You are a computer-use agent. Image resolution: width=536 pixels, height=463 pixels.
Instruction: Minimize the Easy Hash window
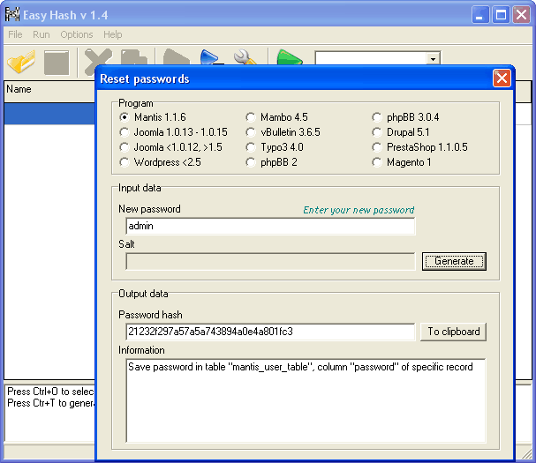(x=480, y=15)
